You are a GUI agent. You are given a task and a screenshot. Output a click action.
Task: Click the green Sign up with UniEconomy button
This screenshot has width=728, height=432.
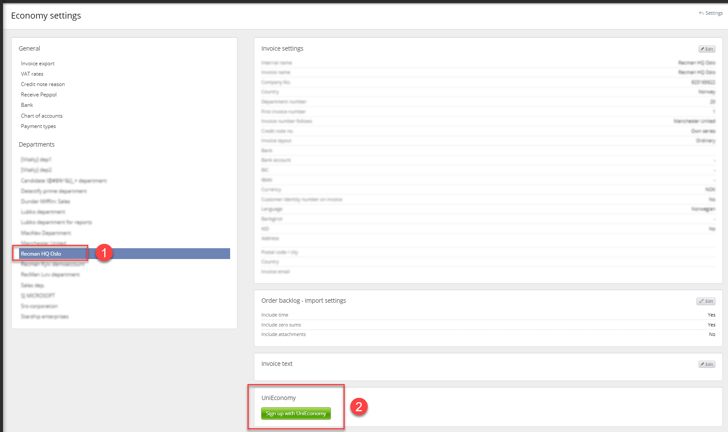pyautogui.click(x=296, y=413)
